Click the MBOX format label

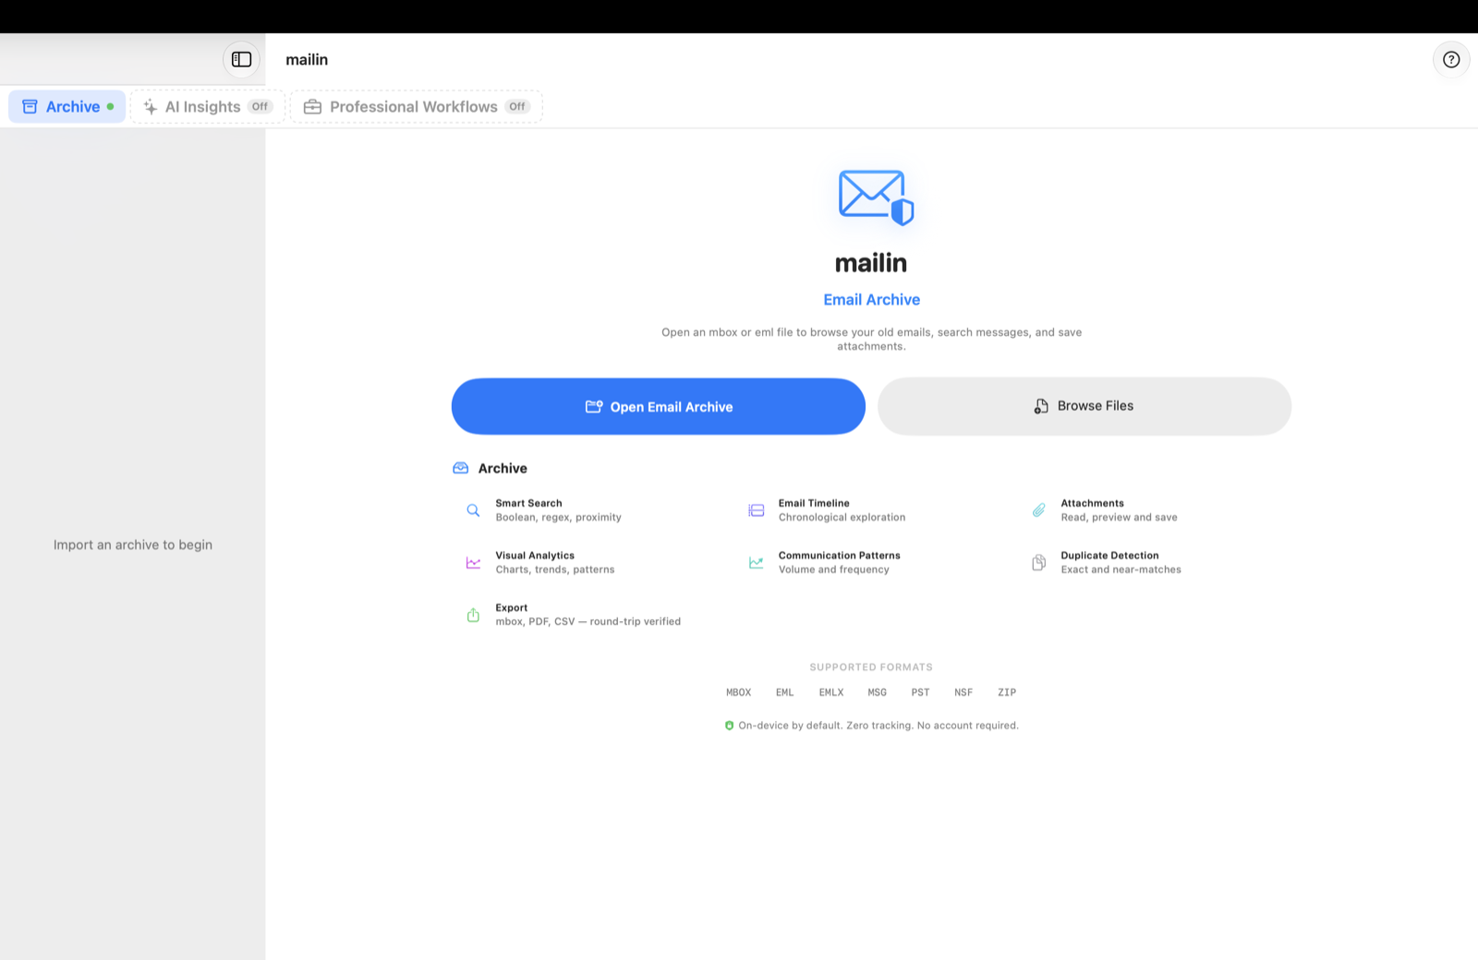738,692
